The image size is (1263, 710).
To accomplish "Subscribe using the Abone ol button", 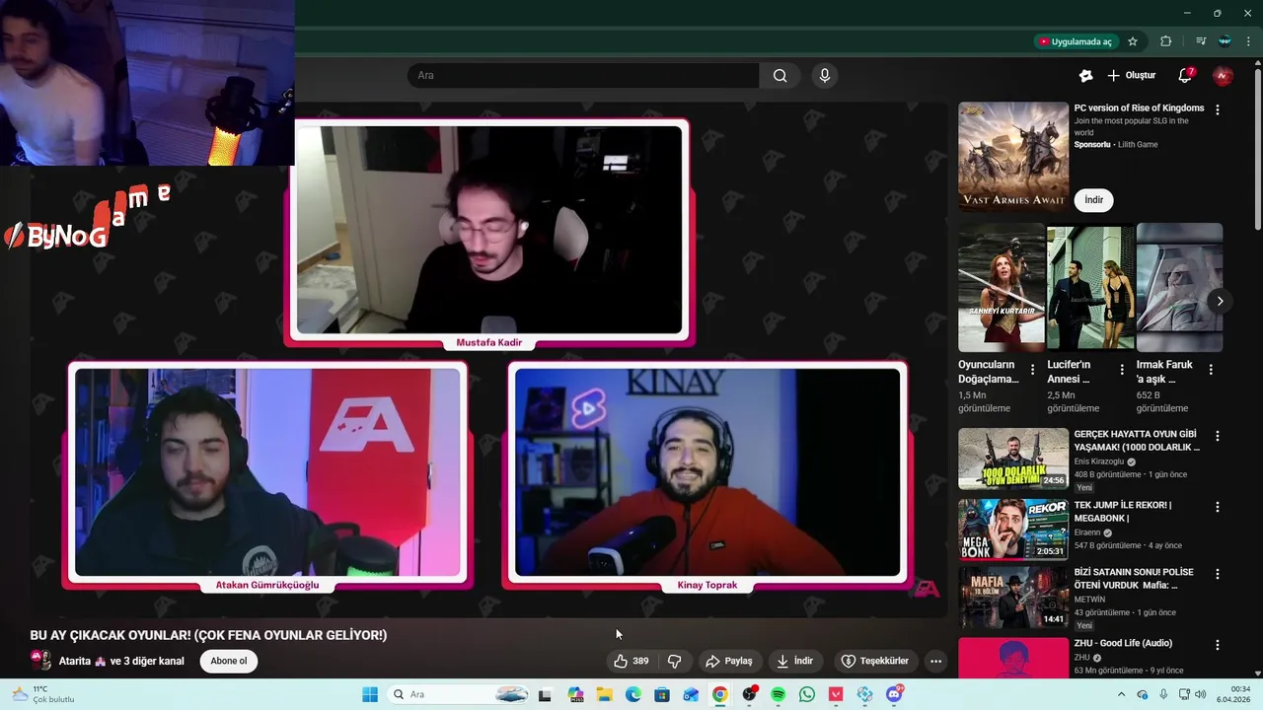I will [229, 661].
